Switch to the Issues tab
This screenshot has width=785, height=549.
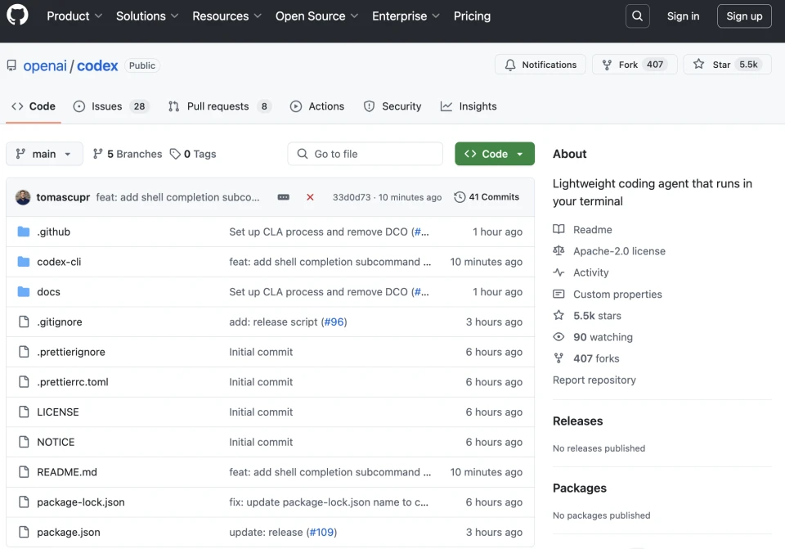pos(110,106)
